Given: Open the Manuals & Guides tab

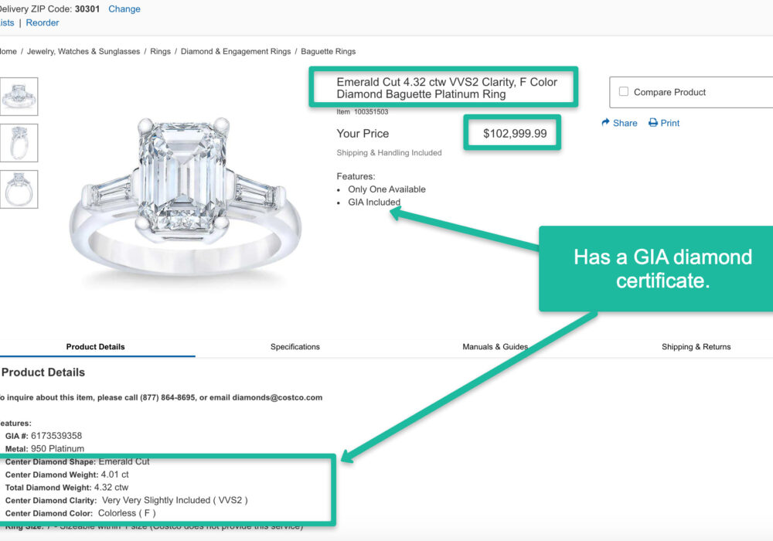Looking at the screenshot, I should pyautogui.click(x=495, y=347).
